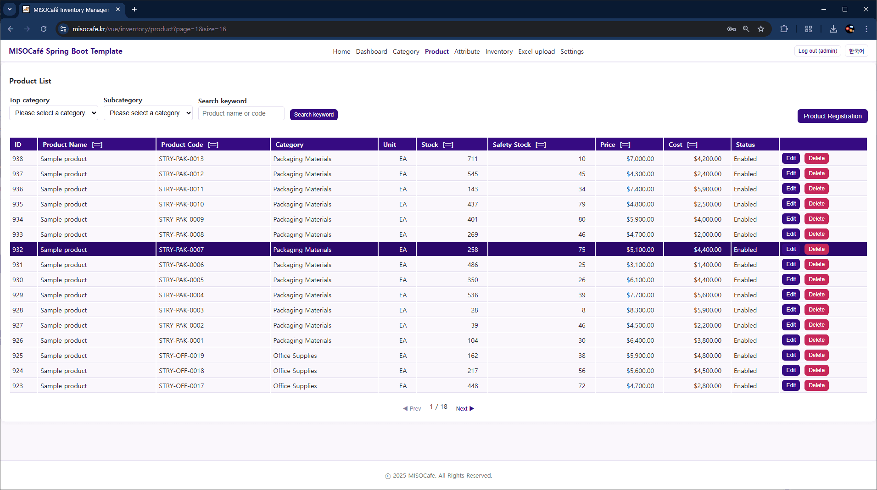The width and height of the screenshot is (877, 490).
Task: Go to the Next page of products
Action: (x=464, y=408)
